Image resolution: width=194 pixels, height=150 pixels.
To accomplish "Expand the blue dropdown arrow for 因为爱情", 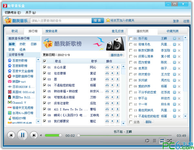I will tap(175, 62).
